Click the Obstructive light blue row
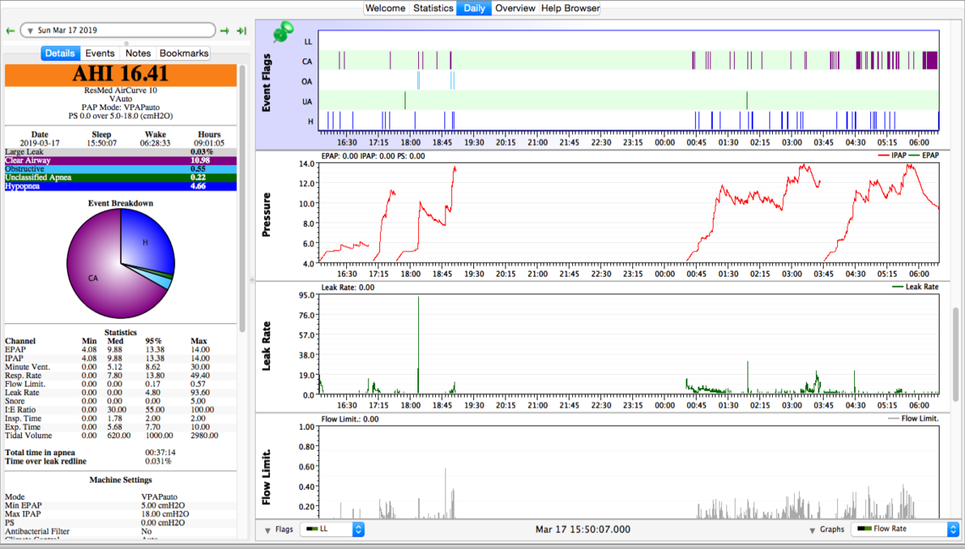This screenshot has height=549, width=965. (x=120, y=169)
